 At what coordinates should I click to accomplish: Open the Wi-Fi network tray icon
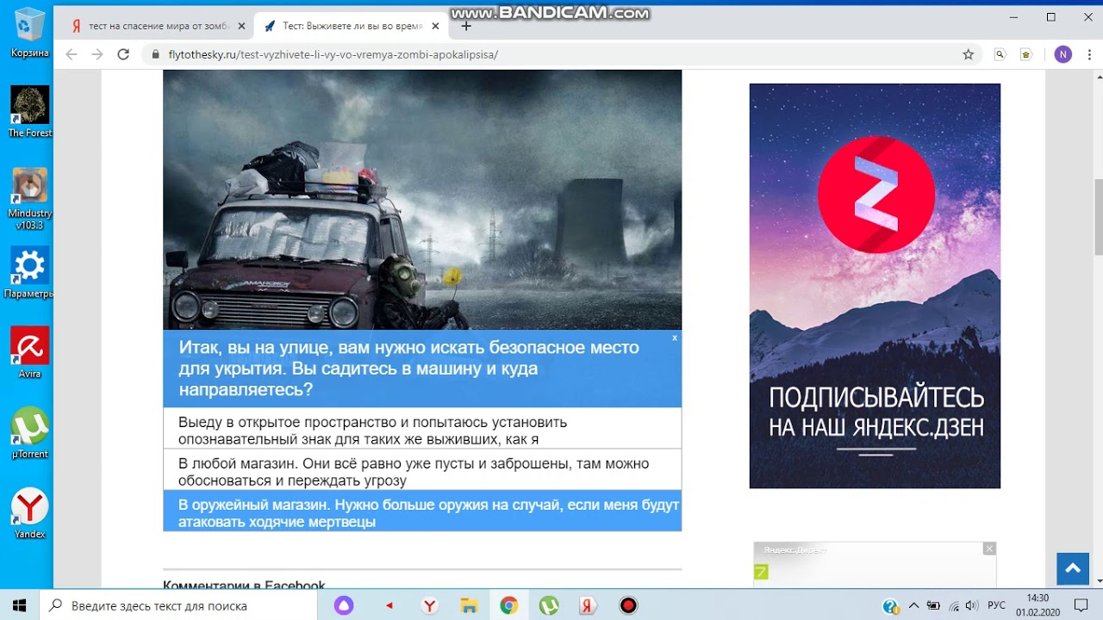954,605
